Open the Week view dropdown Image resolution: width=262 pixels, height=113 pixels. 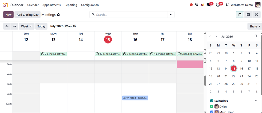(27, 26)
